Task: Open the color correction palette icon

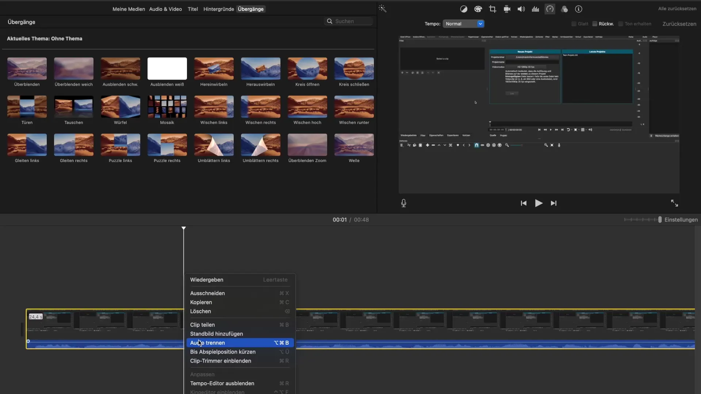Action: pyautogui.click(x=478, y=9)
